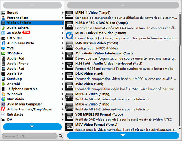Expand the 4K Vidéo submenu arrow
This screenshot has width=182, height=141.
point(62,33)
